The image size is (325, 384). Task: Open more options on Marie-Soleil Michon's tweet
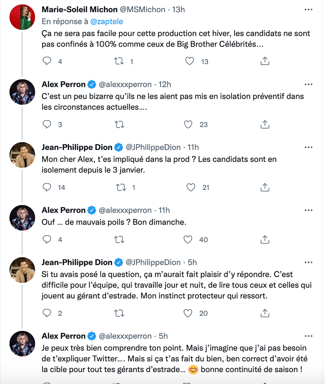coord(308,10)
